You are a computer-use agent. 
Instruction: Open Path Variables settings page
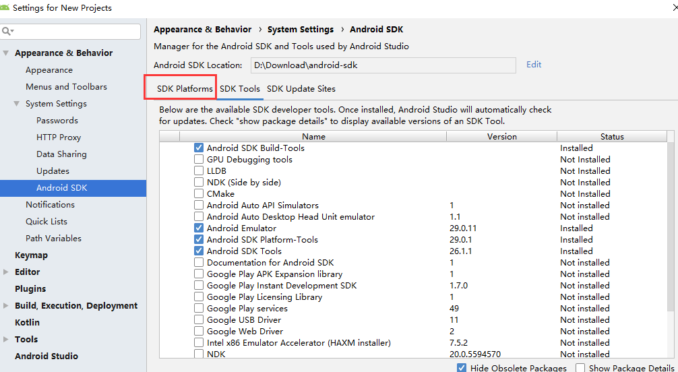53,239
